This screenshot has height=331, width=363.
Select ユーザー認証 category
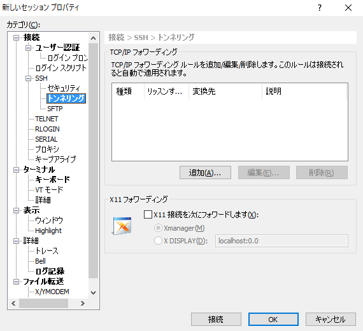coord(57,48)
